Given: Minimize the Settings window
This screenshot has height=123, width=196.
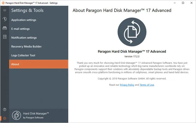Looking at the screenshot, I should click(x=175, y=3).
